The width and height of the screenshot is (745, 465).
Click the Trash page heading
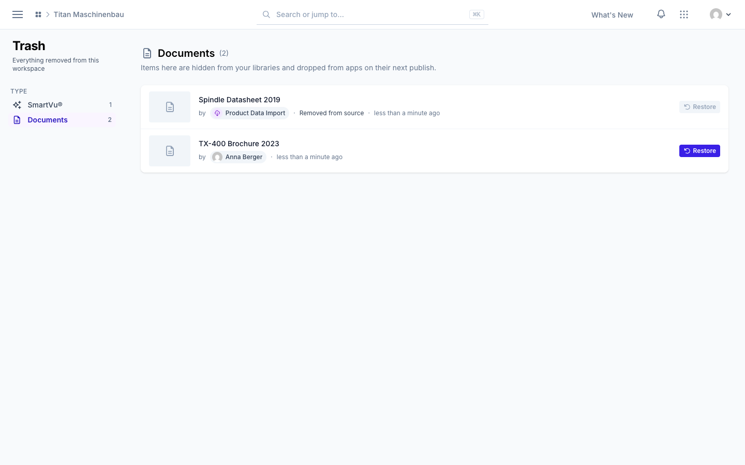(x=29, y=46)
